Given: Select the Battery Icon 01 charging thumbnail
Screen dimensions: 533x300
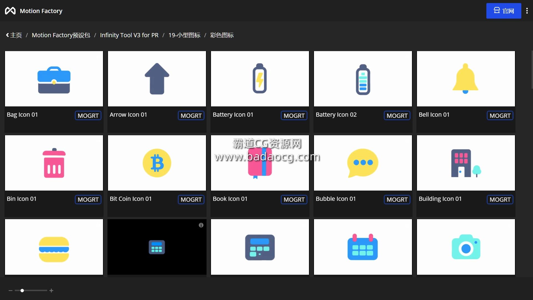Looking at the screenshot, I should click(x=260, y=79).
